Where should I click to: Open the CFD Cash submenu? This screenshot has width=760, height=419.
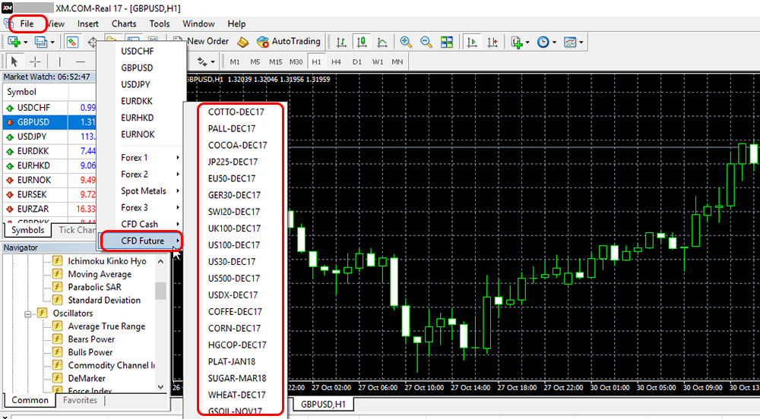tap(142, 224)
